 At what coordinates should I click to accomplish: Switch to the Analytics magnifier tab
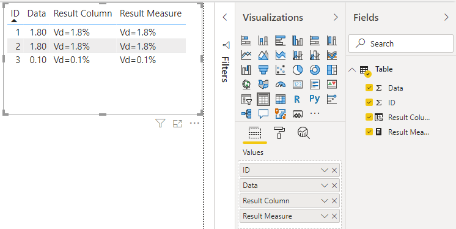tap(303, 133)
